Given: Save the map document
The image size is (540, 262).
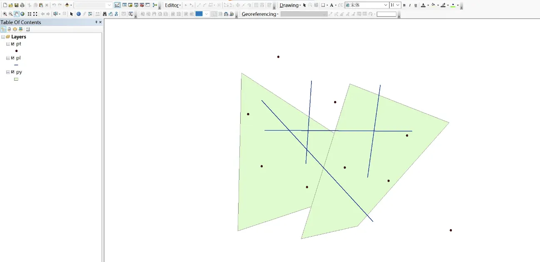Looking at the screenshot, I should pos(16,5).
